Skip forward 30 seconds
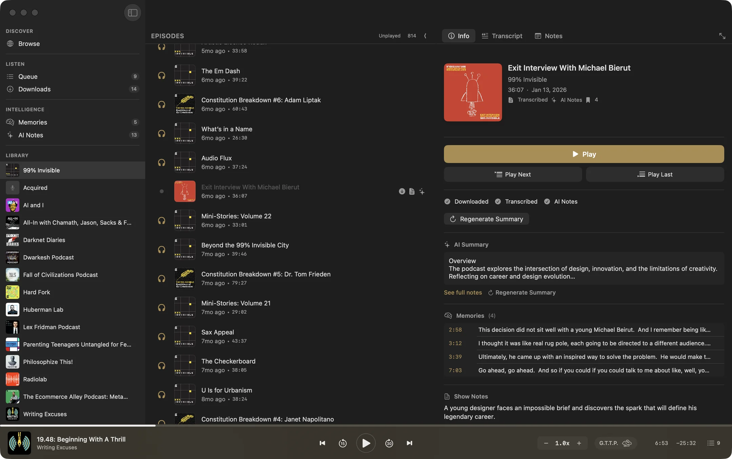 click(389, 443)
